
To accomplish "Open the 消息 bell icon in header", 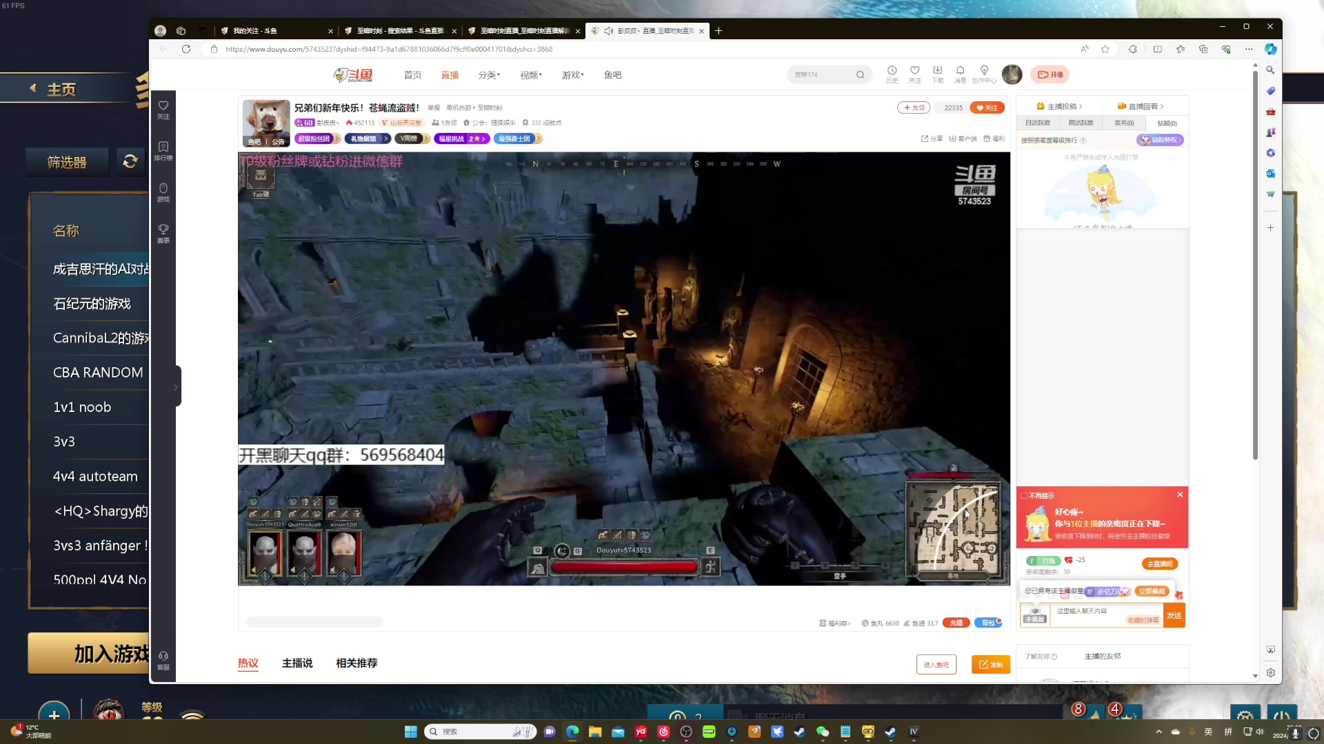I will coord(960,74).
